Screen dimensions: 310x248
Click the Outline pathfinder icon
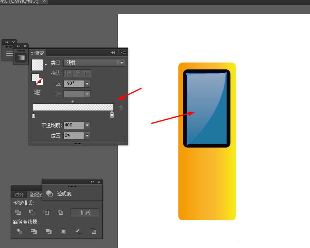[x=78, y=231]
